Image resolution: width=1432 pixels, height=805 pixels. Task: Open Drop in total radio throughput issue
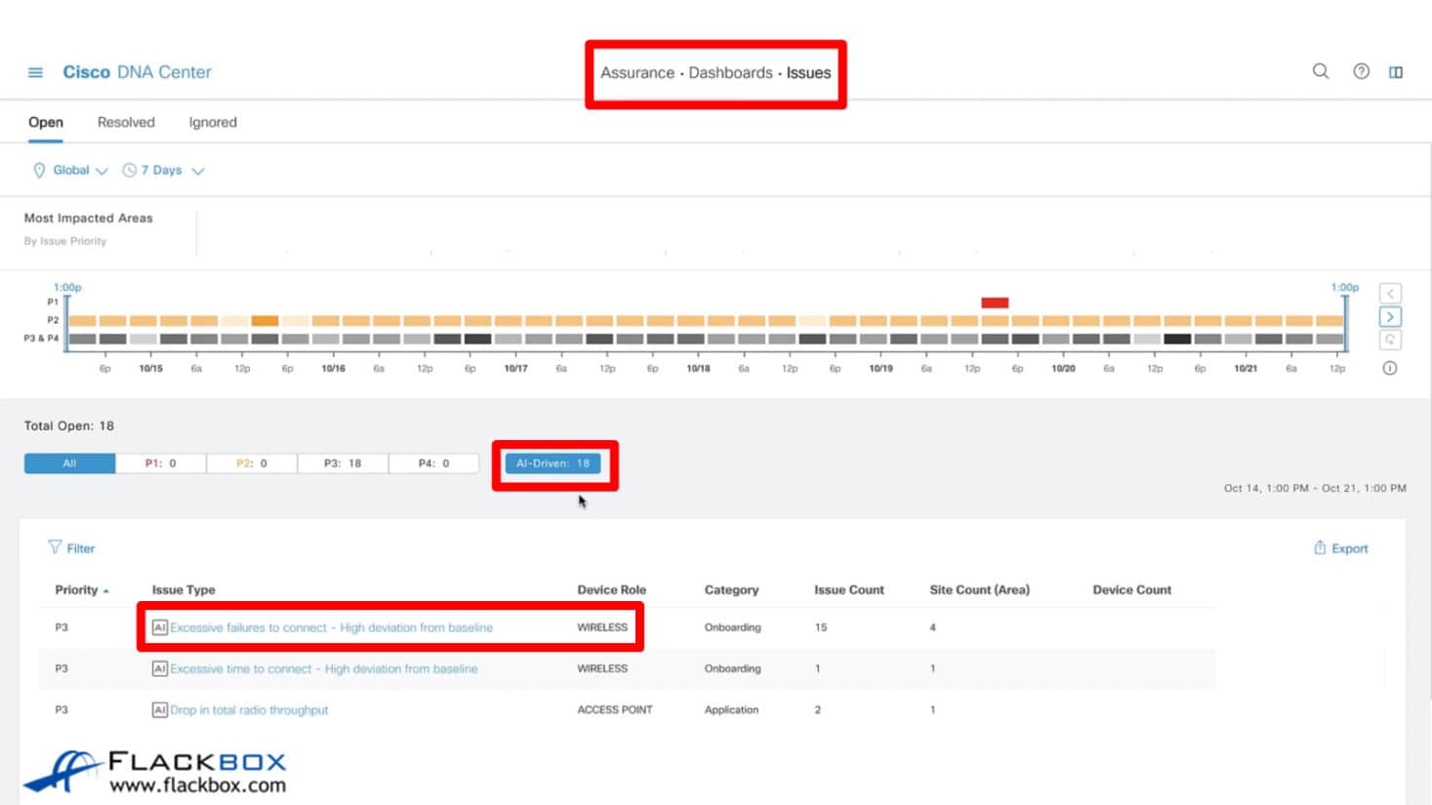coord(249,710)
